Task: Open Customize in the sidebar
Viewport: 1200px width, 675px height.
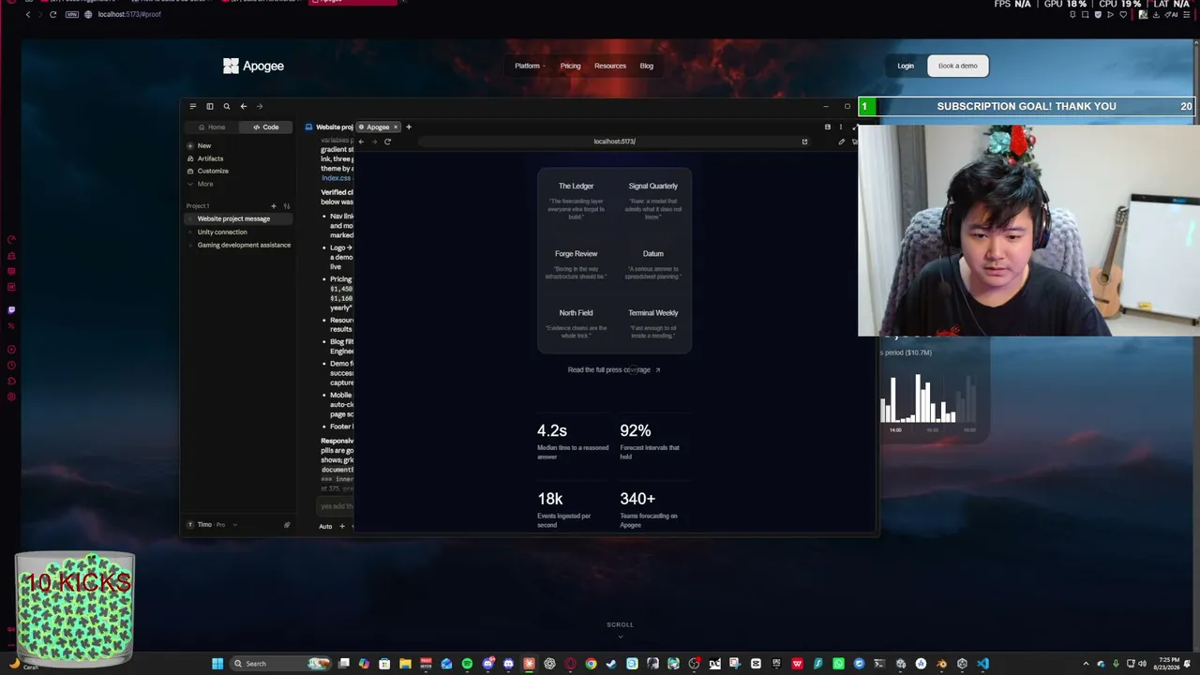Action: pos(213,171)
